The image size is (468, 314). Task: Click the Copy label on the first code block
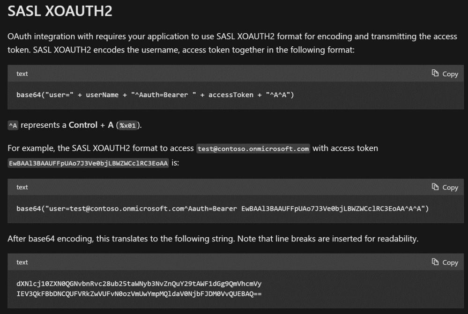tap(450, 74)
